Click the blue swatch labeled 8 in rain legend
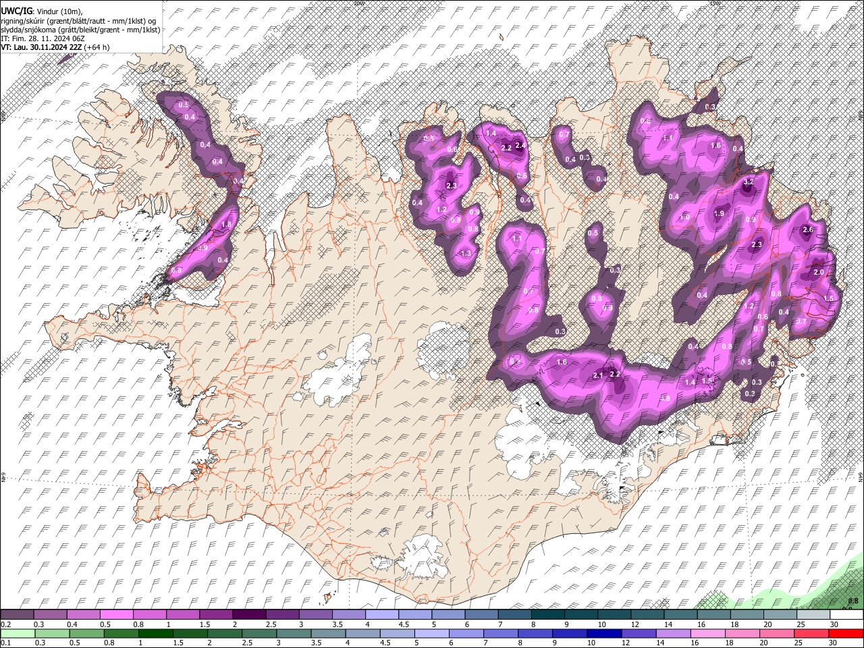The height and width of the screenshot is (648, 864). 535,634
